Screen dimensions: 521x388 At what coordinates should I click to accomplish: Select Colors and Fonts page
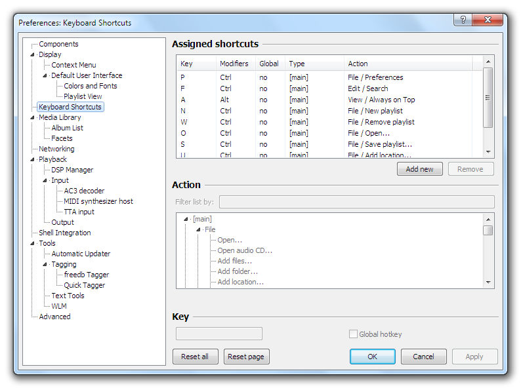(x=91, y=86)
